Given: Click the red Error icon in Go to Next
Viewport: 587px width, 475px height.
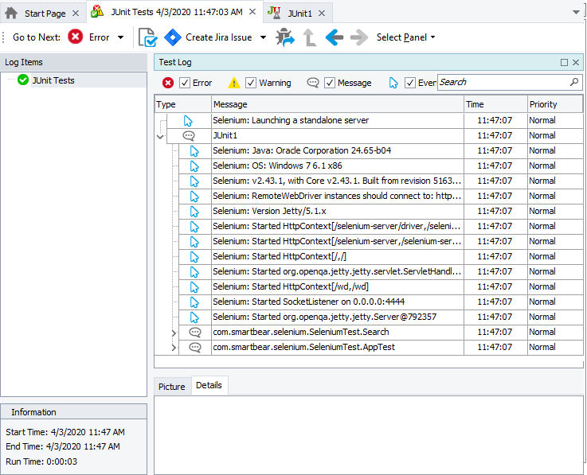Looking at the screenshot, I should [76, 37].
